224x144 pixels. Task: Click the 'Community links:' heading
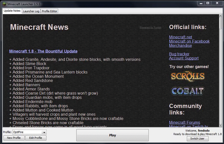[185, 109]
